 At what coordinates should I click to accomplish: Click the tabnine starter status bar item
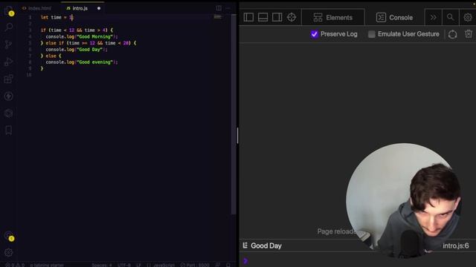tap(47, 265)
